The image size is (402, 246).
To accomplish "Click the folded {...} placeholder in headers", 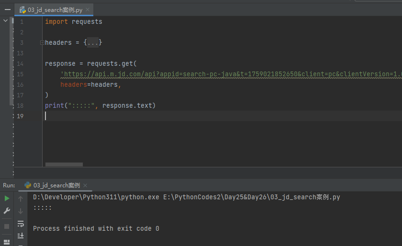I will 92,42.
